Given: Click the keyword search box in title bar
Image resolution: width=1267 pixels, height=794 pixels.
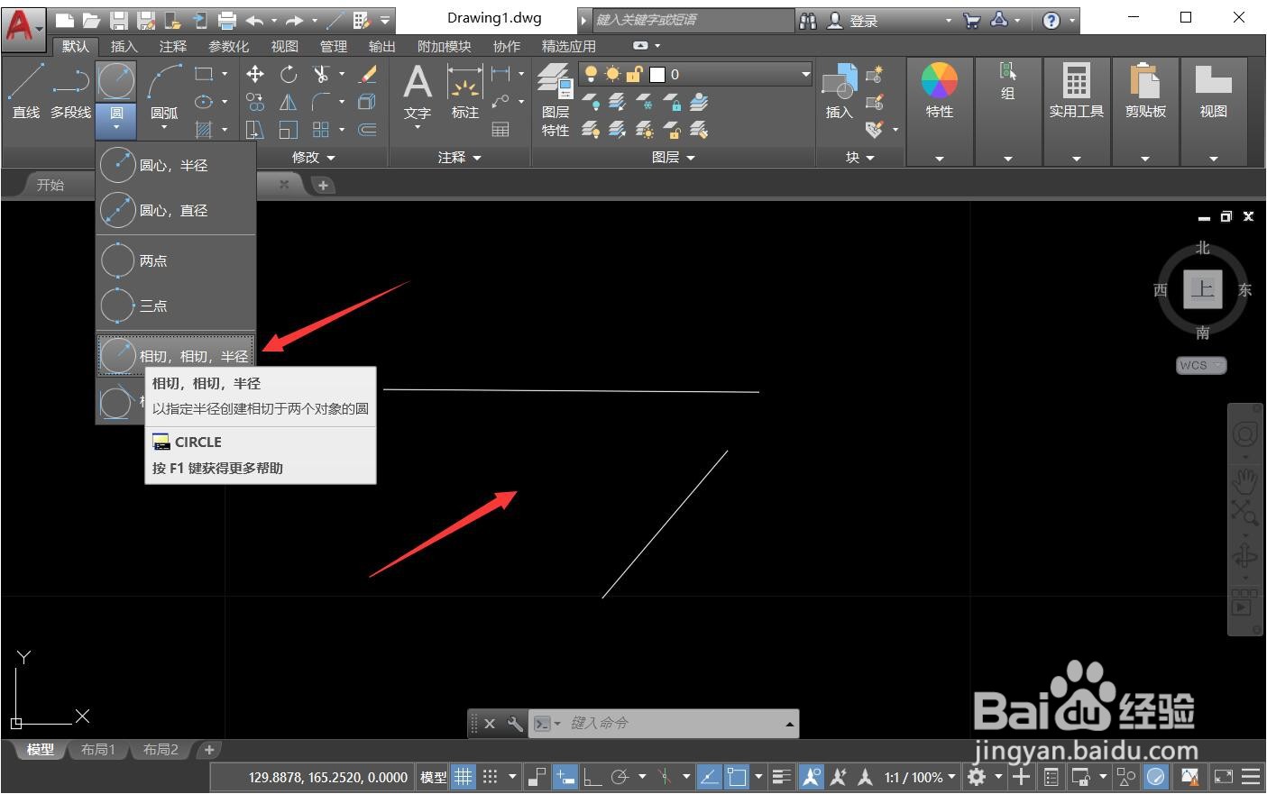Looking at the screenshot, I should 693,20.
